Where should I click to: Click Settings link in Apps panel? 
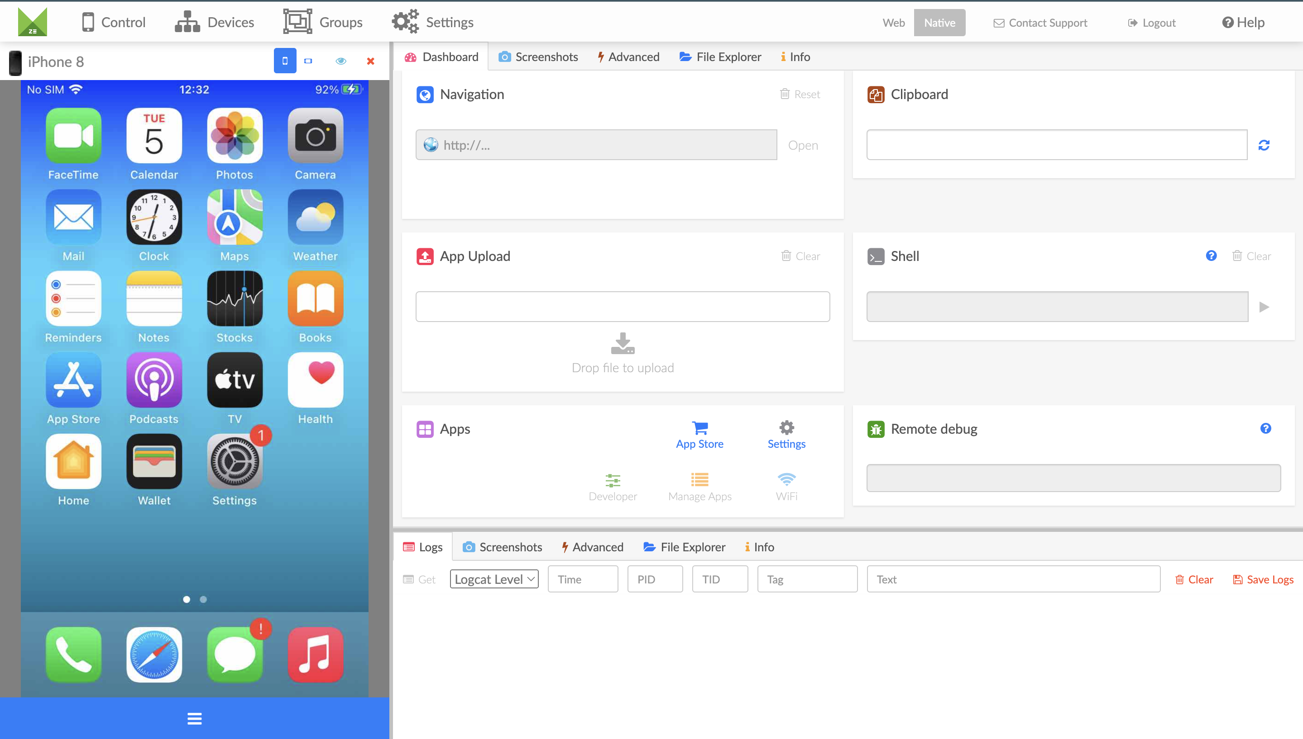786,435
